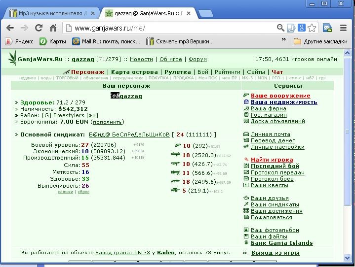355x267 pixels.
Task: Open the Доска объявлений link
Action: pyautogui.click(x=278, y=121)
